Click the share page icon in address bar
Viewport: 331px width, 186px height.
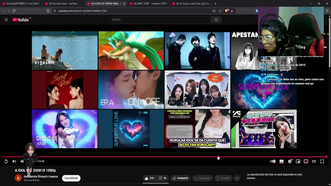click(220, 11)
